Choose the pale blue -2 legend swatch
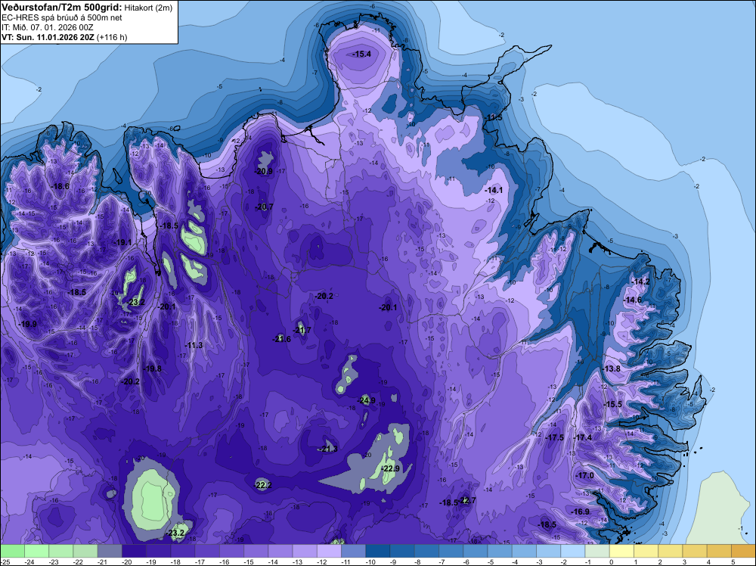 pos(573,551)
